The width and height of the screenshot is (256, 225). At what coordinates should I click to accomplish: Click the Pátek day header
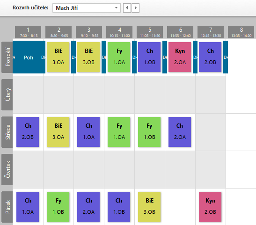(x=7, y=207)
